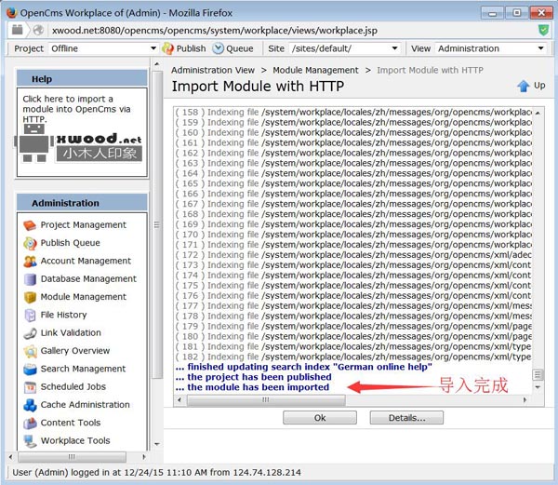Click the Help panel header

pyautogui.click(x=82, y=79)
